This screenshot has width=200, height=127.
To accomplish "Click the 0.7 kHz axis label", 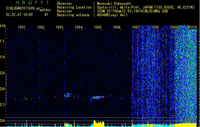I will tap(3, 105).
